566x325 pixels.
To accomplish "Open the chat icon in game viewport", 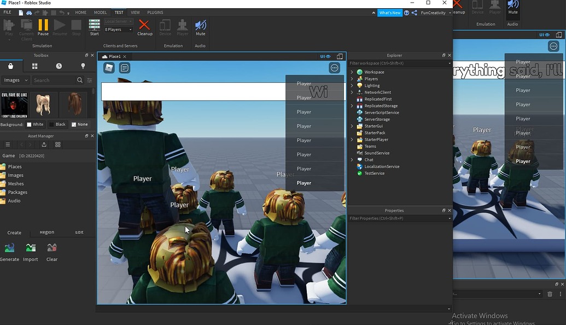I will (125, 67).
